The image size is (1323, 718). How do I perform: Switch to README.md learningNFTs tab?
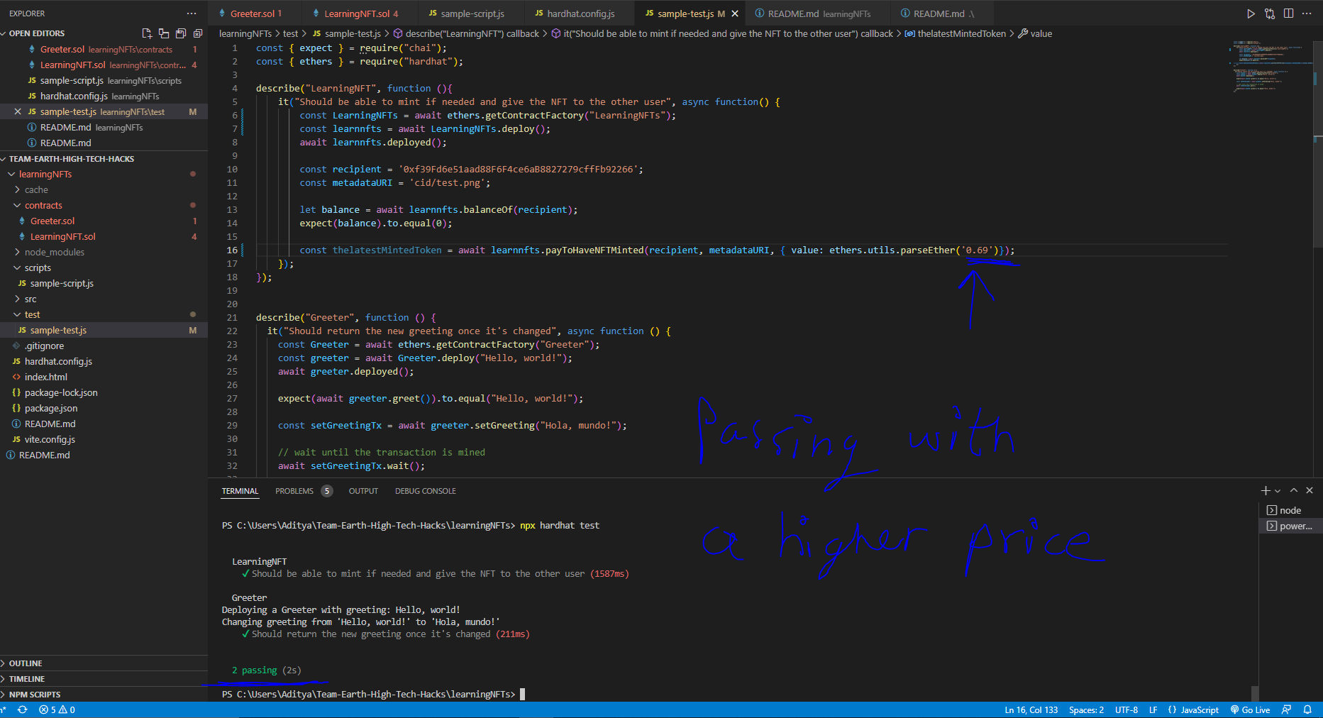click(819, 13)
